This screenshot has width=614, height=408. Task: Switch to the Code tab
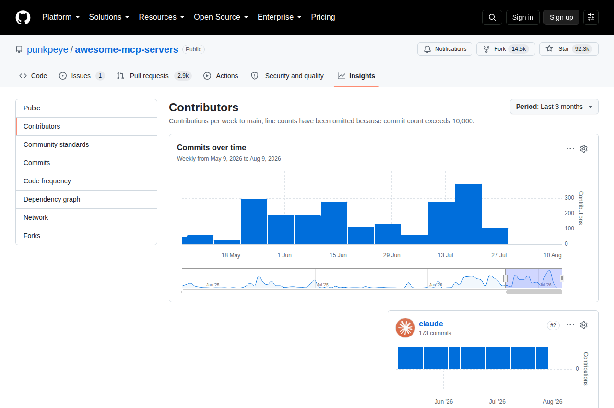coord(33,76)
